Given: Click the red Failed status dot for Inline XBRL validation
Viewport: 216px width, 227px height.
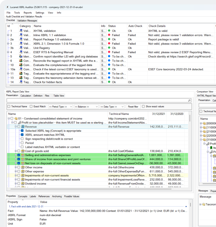Looking at the screenshot, I should point(109,35).
